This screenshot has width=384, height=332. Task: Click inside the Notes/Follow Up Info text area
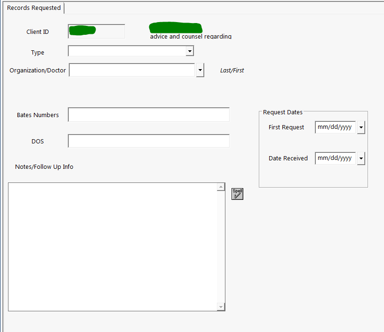coord(112,246)
